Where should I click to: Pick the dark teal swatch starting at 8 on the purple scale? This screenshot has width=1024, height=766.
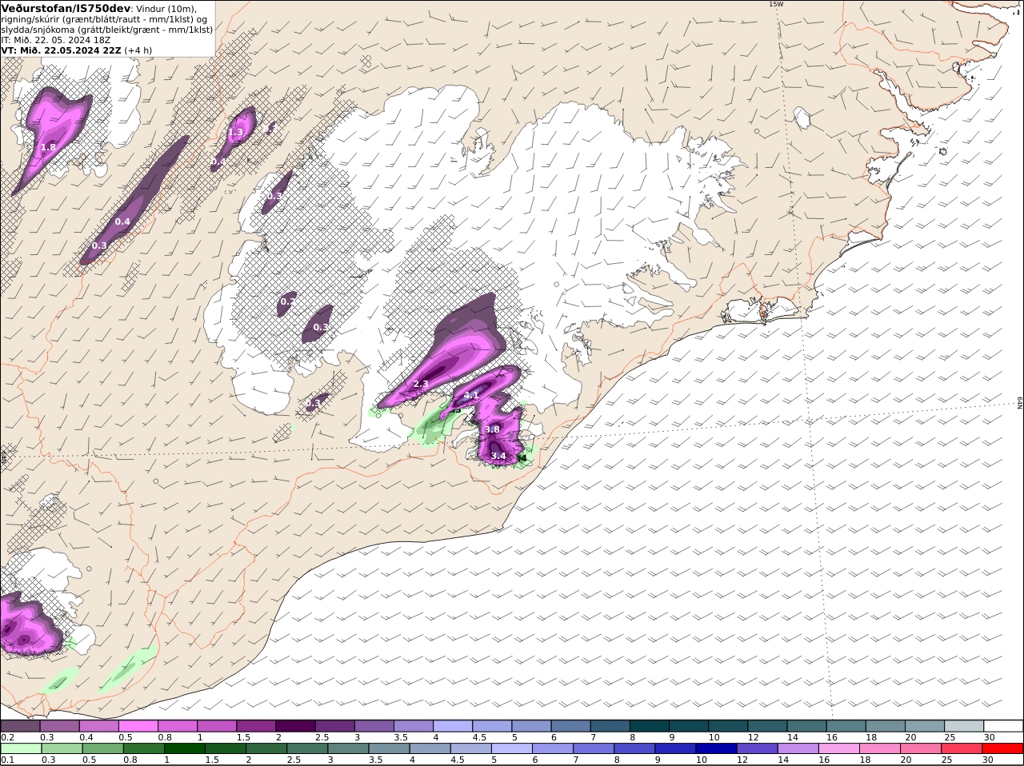(x=650, y=726)
